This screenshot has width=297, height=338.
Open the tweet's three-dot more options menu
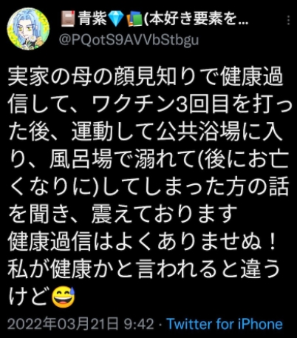(289, 20)
